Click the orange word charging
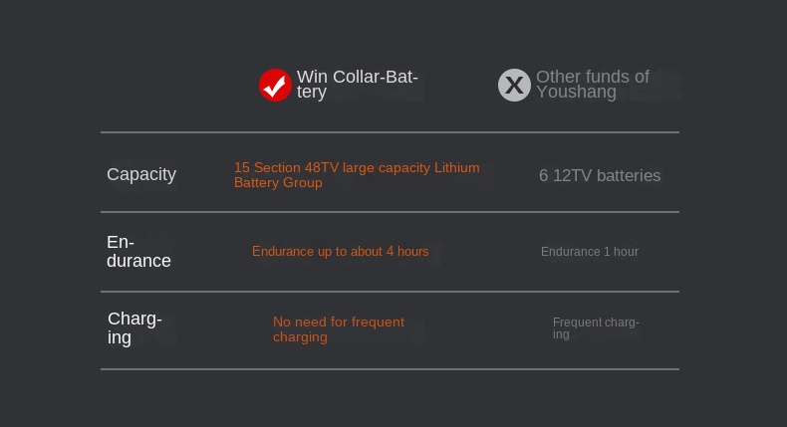Screen dimensions: 787x427 pyautogui.click(x=300, y=337)
